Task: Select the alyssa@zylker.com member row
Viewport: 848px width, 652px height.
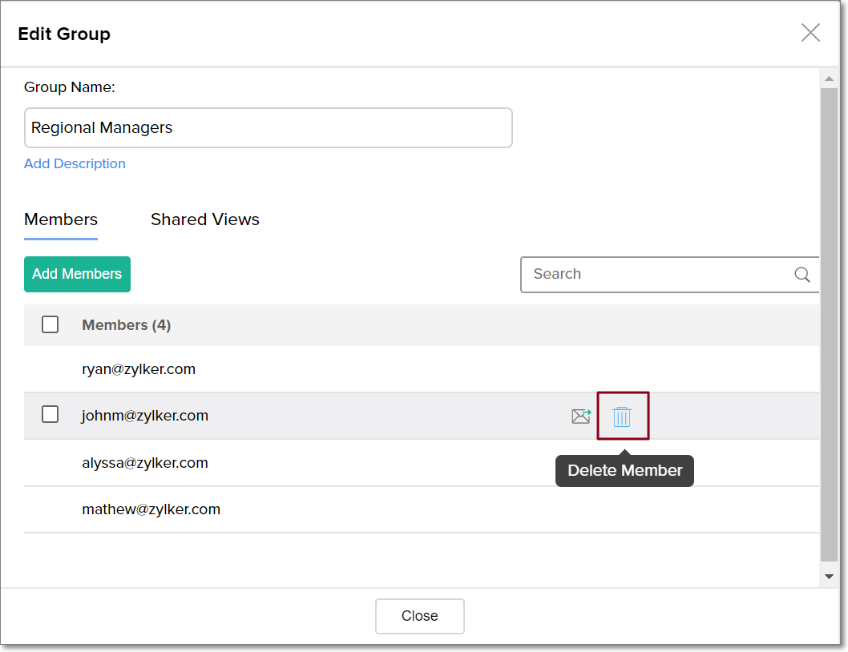Action: (x=145, y=463)
